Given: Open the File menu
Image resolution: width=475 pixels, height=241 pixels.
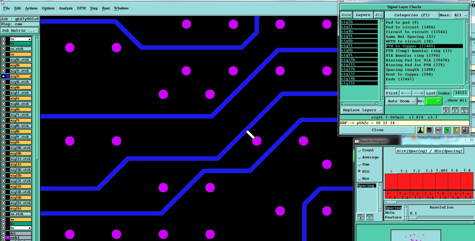Looking at the screenshot, I should 7,8.
